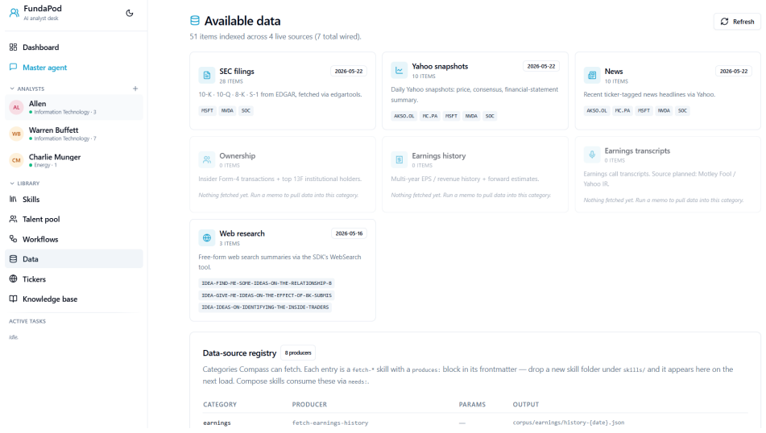Toggle dark mode moon icon
The image size is (766, 433).
click(x=130, y=13)
